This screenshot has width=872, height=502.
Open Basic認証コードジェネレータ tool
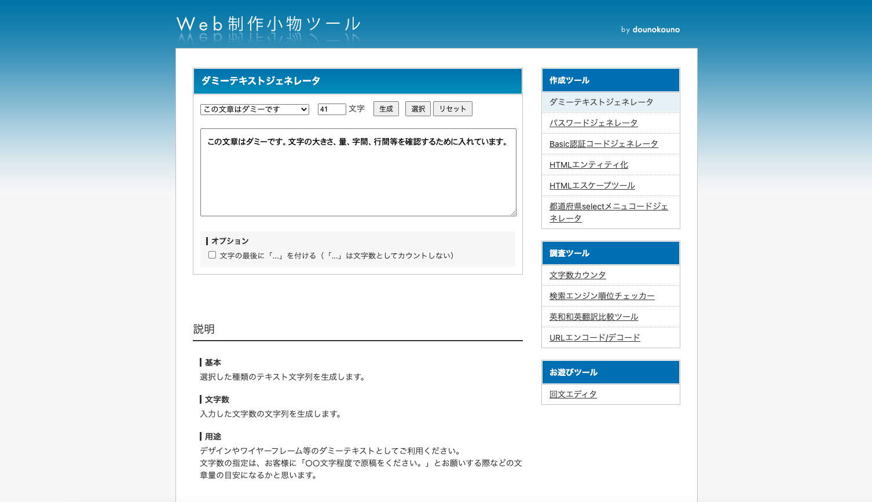click(603, 144)
